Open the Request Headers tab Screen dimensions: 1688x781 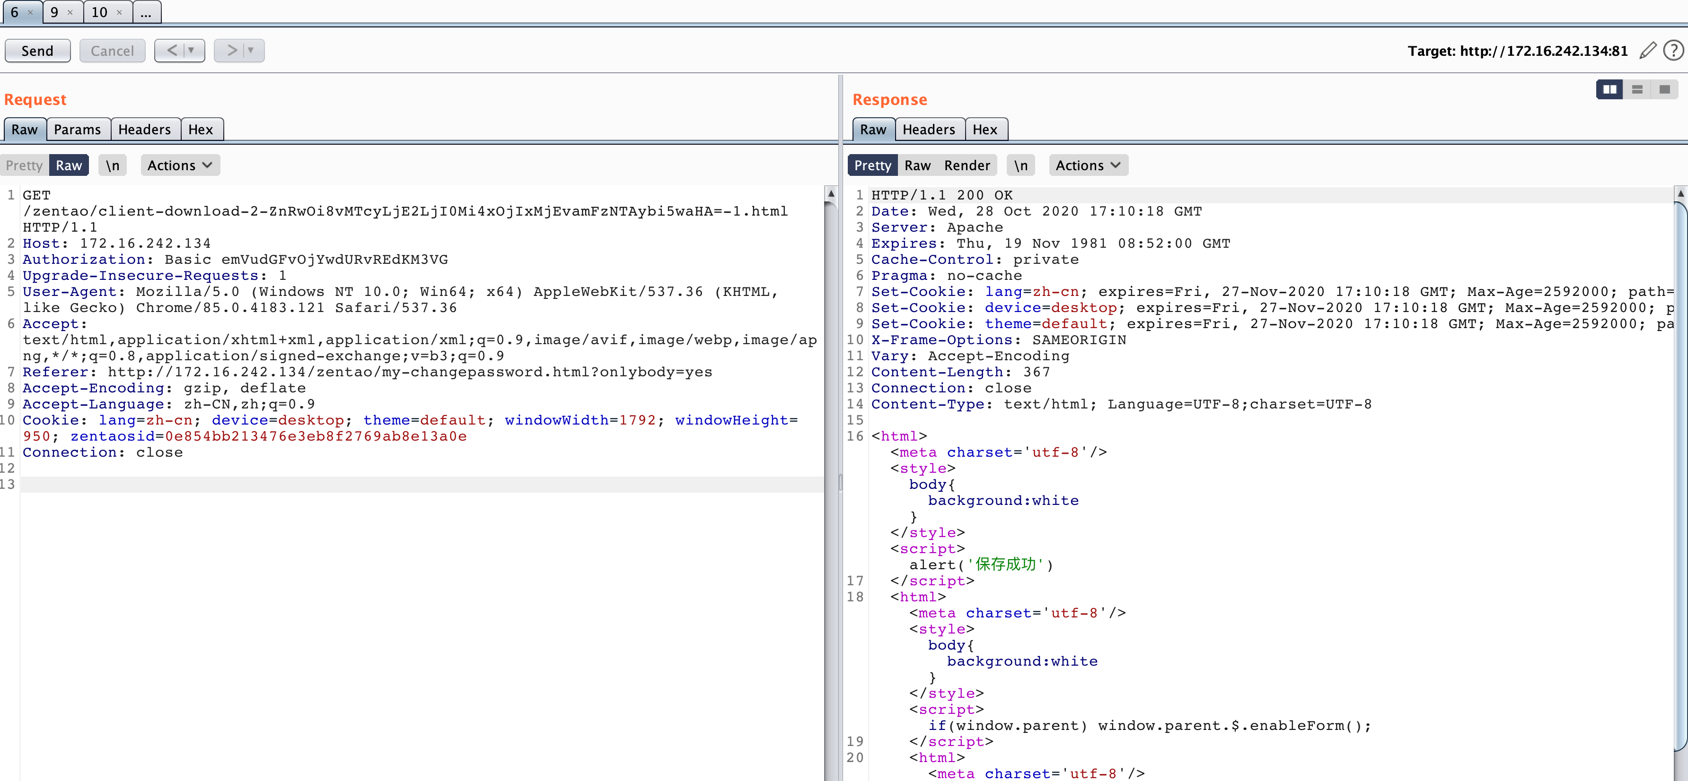click(x=144, y=130)
